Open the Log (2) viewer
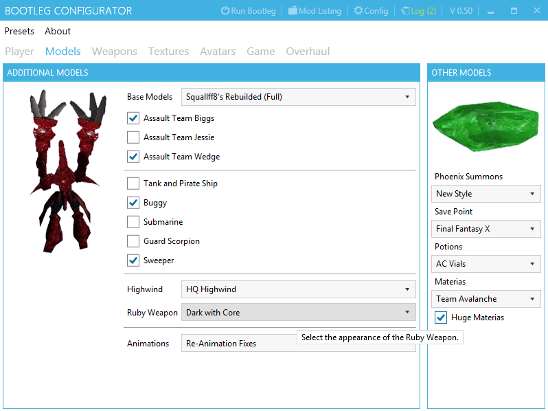 coord(424,11)
